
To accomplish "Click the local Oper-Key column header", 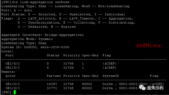I will (x=90, y=55).
